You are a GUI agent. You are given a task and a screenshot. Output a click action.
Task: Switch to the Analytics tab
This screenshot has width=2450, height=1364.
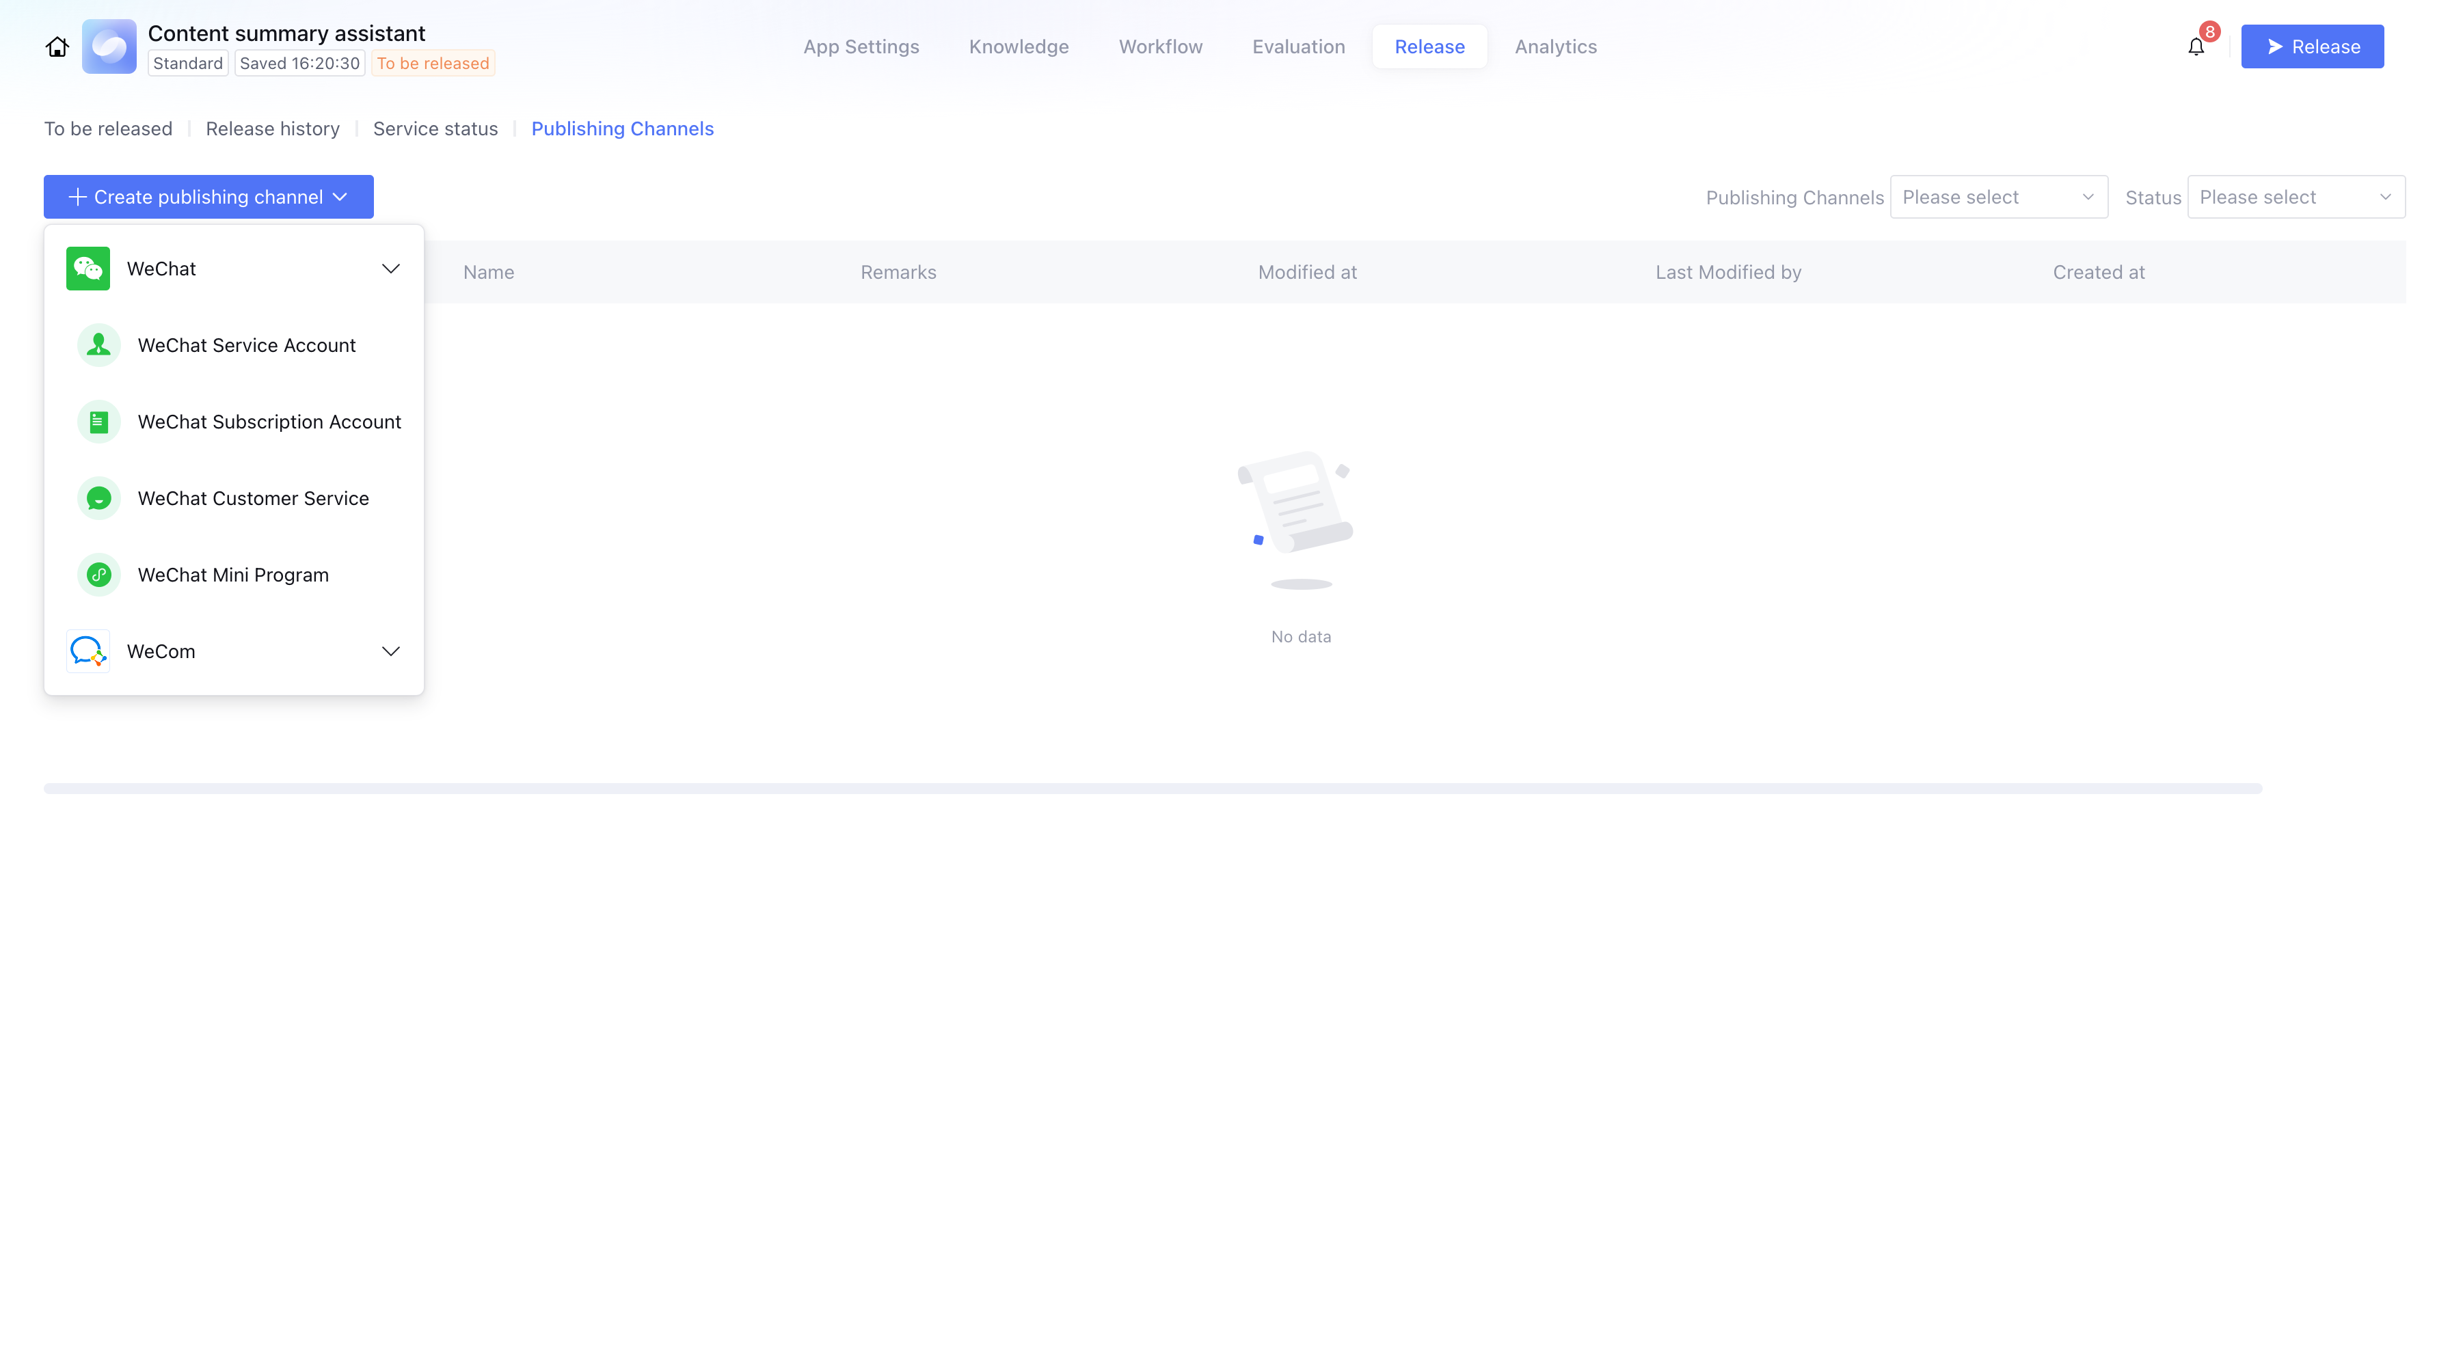[x=1555, y=46]
